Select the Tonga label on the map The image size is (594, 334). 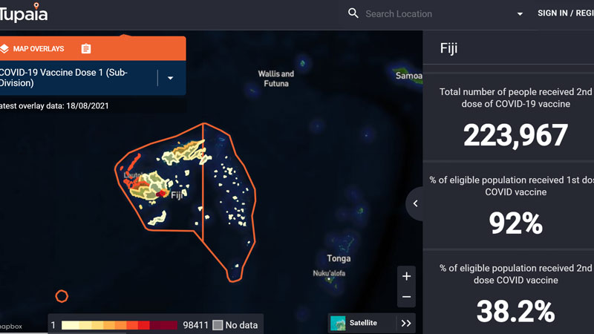click(339, 259)
